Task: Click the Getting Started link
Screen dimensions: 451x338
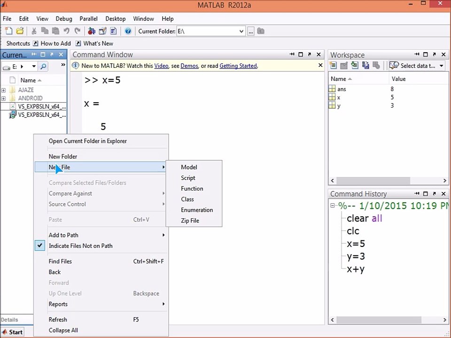Action: [238, 66]
